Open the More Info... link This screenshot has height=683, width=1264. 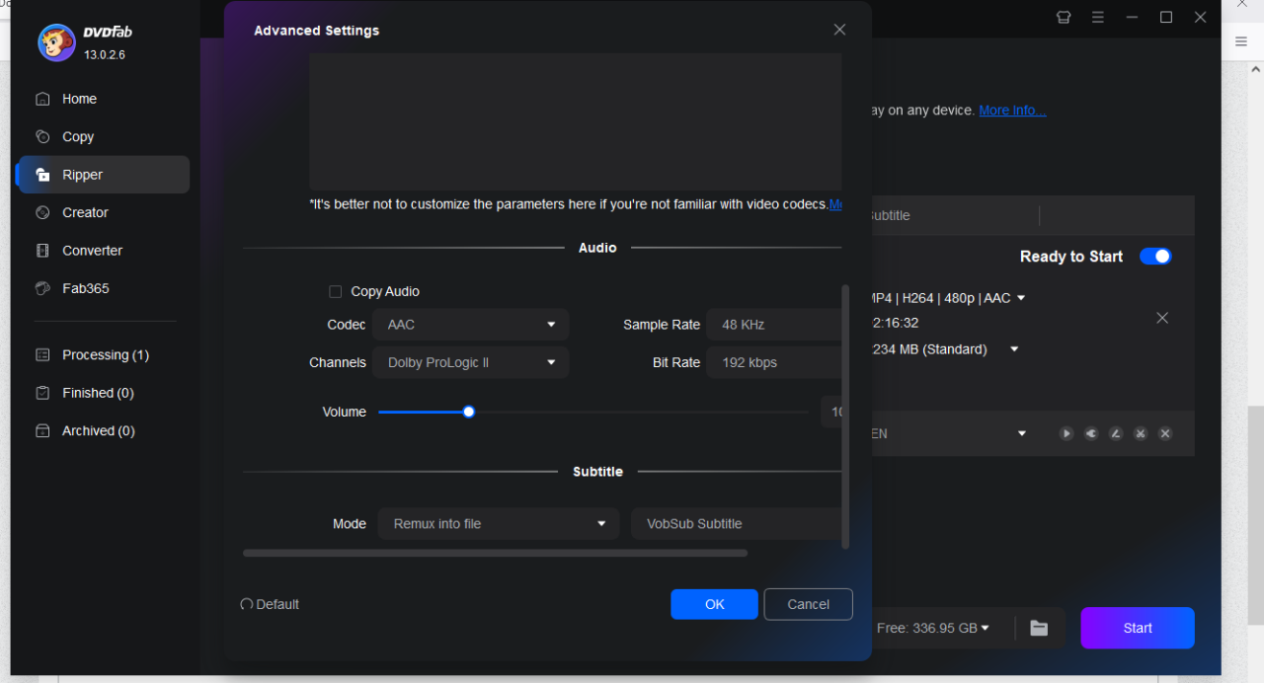tap(1012, 111)
